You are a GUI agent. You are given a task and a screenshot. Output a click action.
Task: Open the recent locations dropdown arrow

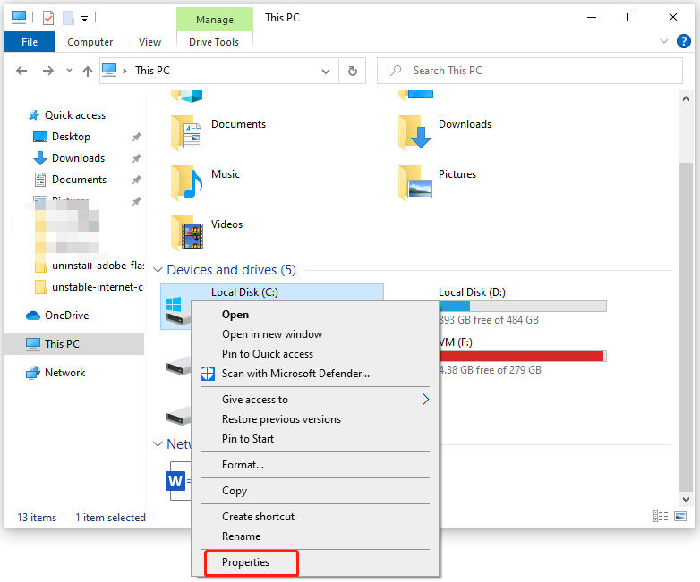click(68, 71)
